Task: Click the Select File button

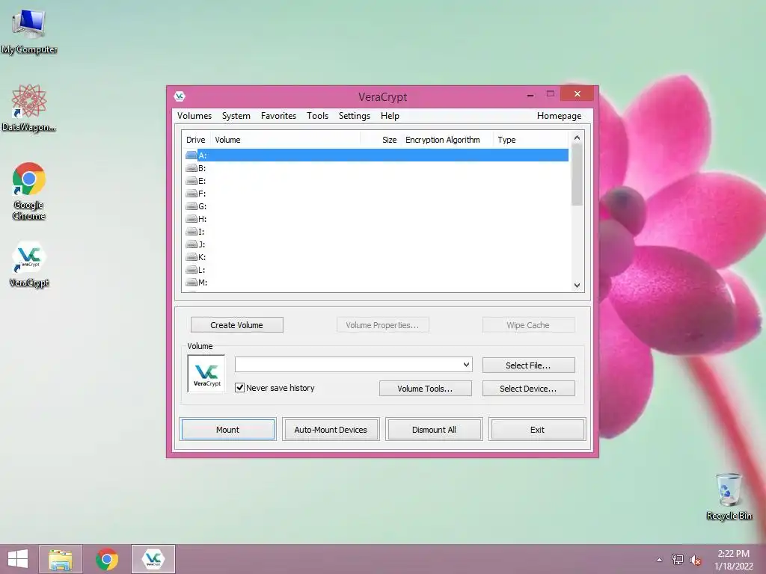Action: (x=529, y=365)
